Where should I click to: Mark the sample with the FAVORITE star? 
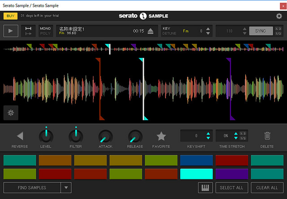[161, 136]
